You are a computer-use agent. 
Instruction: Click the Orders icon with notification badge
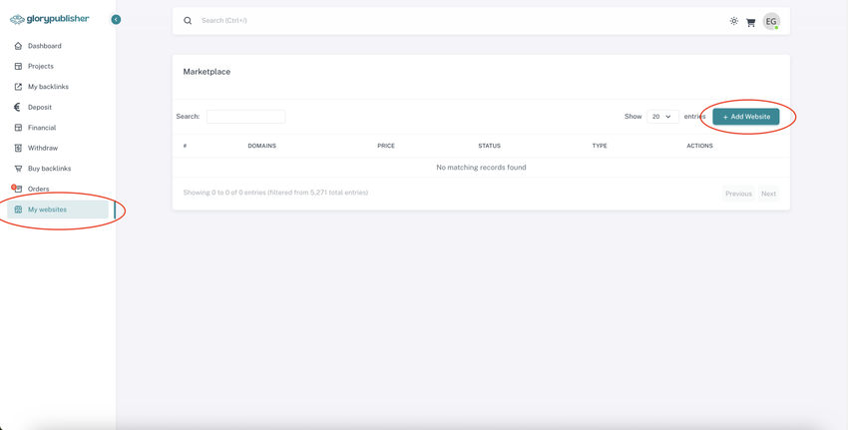[x=17, y=189]
